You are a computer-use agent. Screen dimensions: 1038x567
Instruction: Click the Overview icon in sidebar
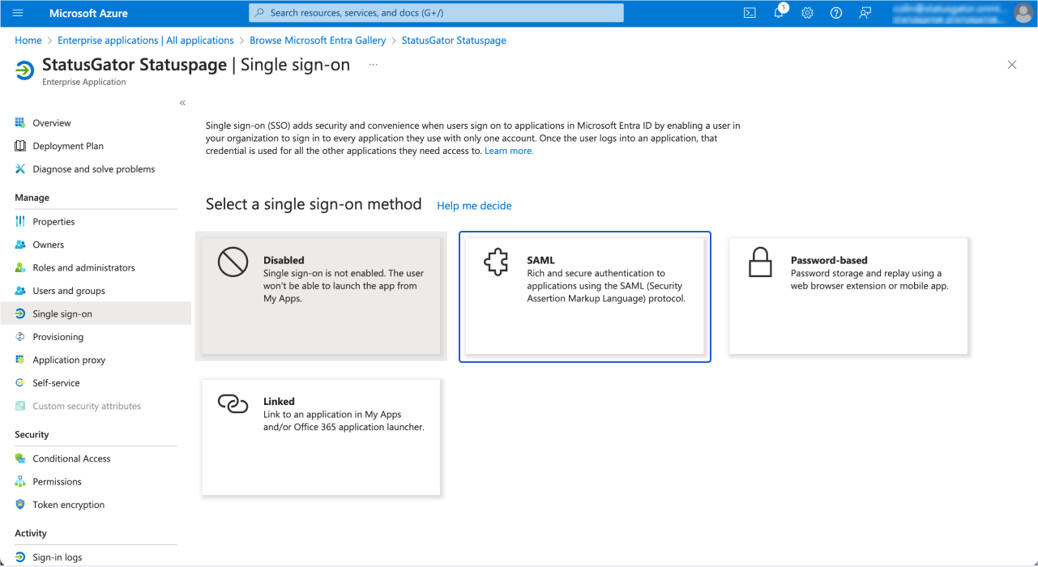20,123
